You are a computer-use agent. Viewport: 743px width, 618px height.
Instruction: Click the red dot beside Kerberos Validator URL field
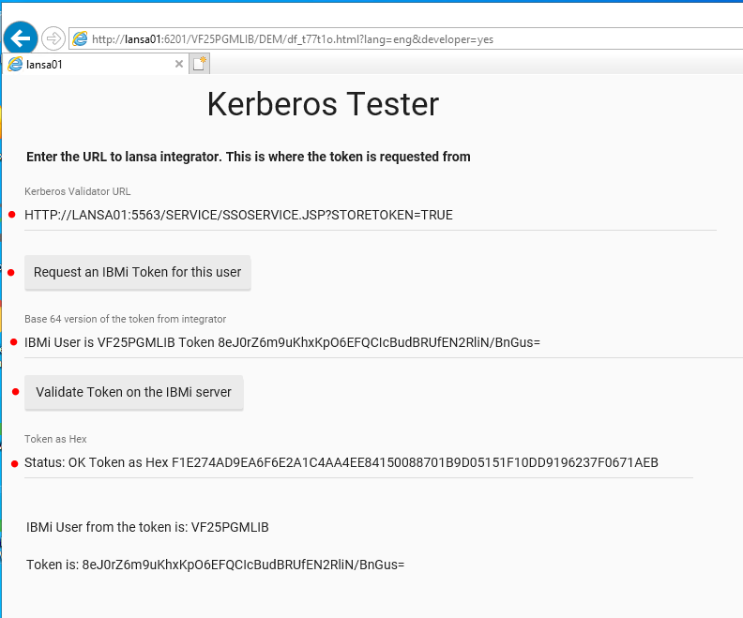click(12, 215)
